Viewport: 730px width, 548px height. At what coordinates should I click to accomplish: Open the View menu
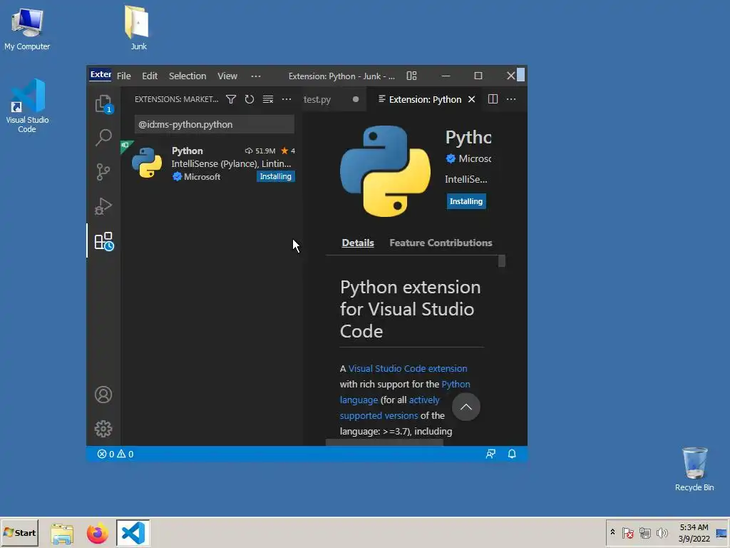pos(227,76)
